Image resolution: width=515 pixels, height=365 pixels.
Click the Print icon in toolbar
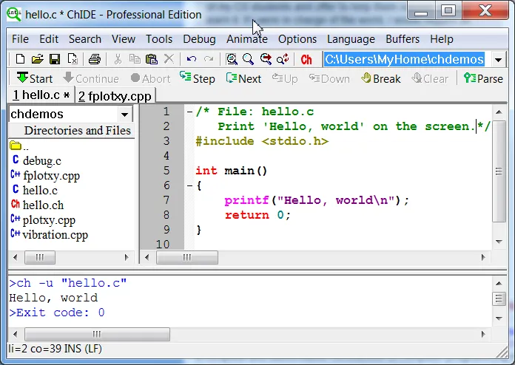click(95, 59)
